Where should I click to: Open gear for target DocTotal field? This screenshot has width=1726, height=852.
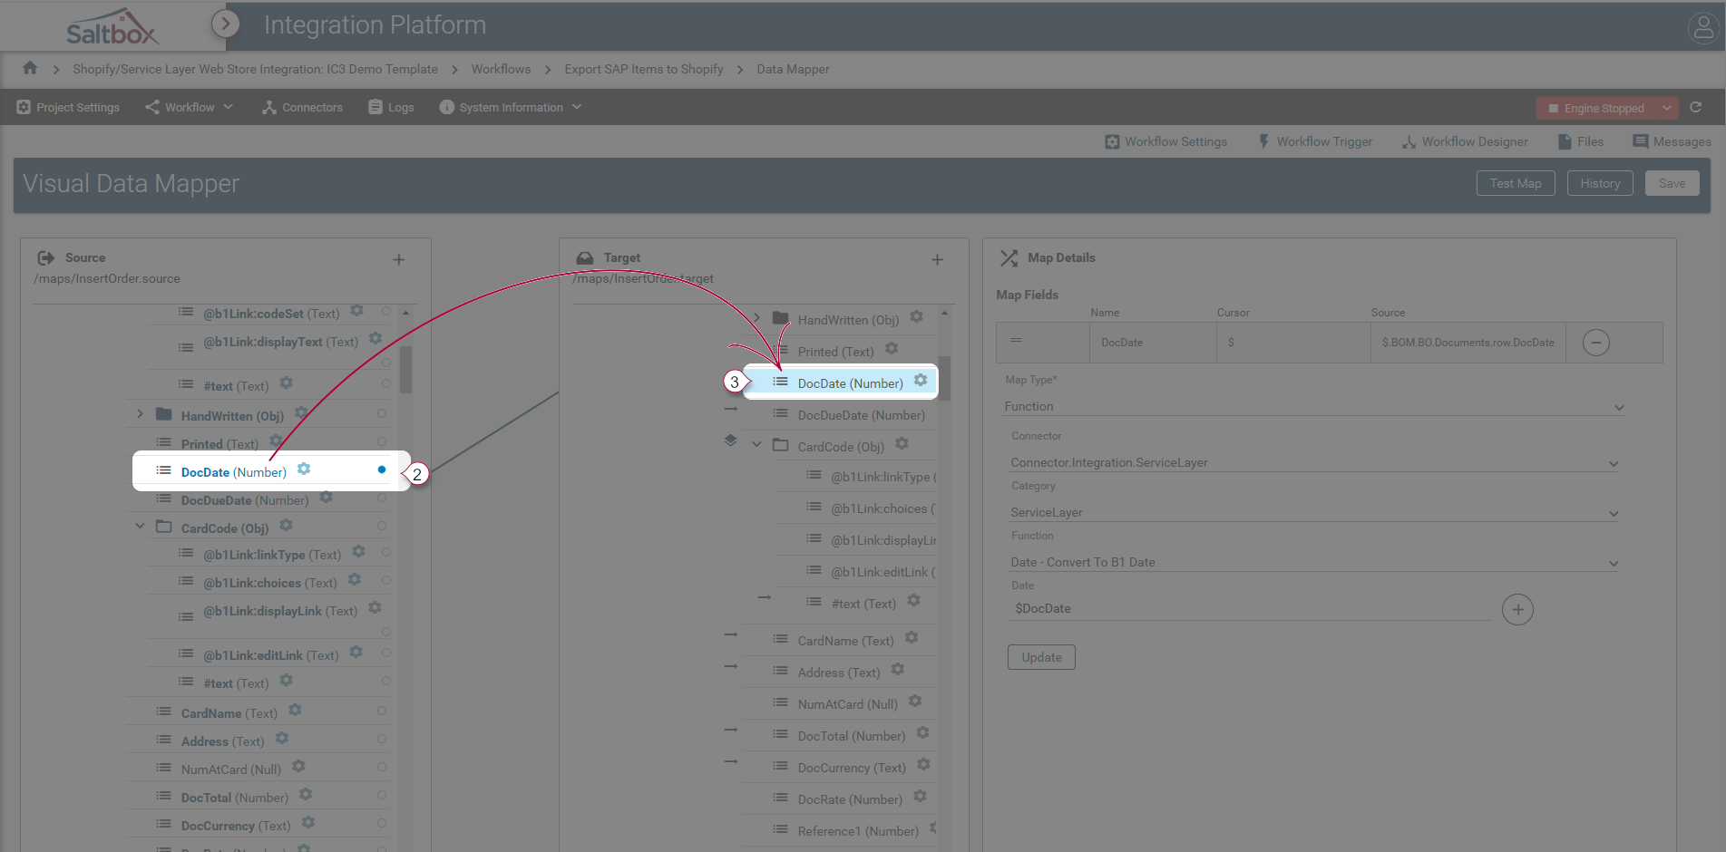922,733
